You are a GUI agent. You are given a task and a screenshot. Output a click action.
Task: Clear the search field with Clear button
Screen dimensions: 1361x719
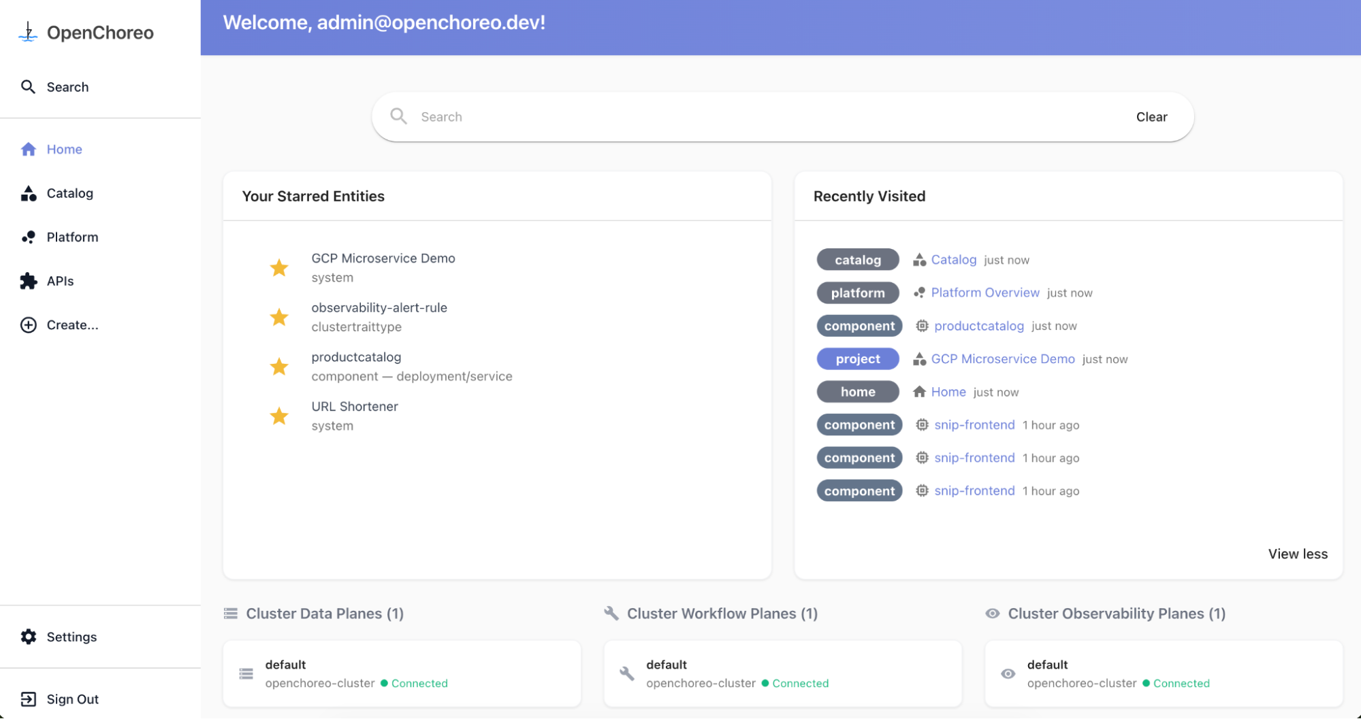pyautogui.click(x=1151, y=117)
